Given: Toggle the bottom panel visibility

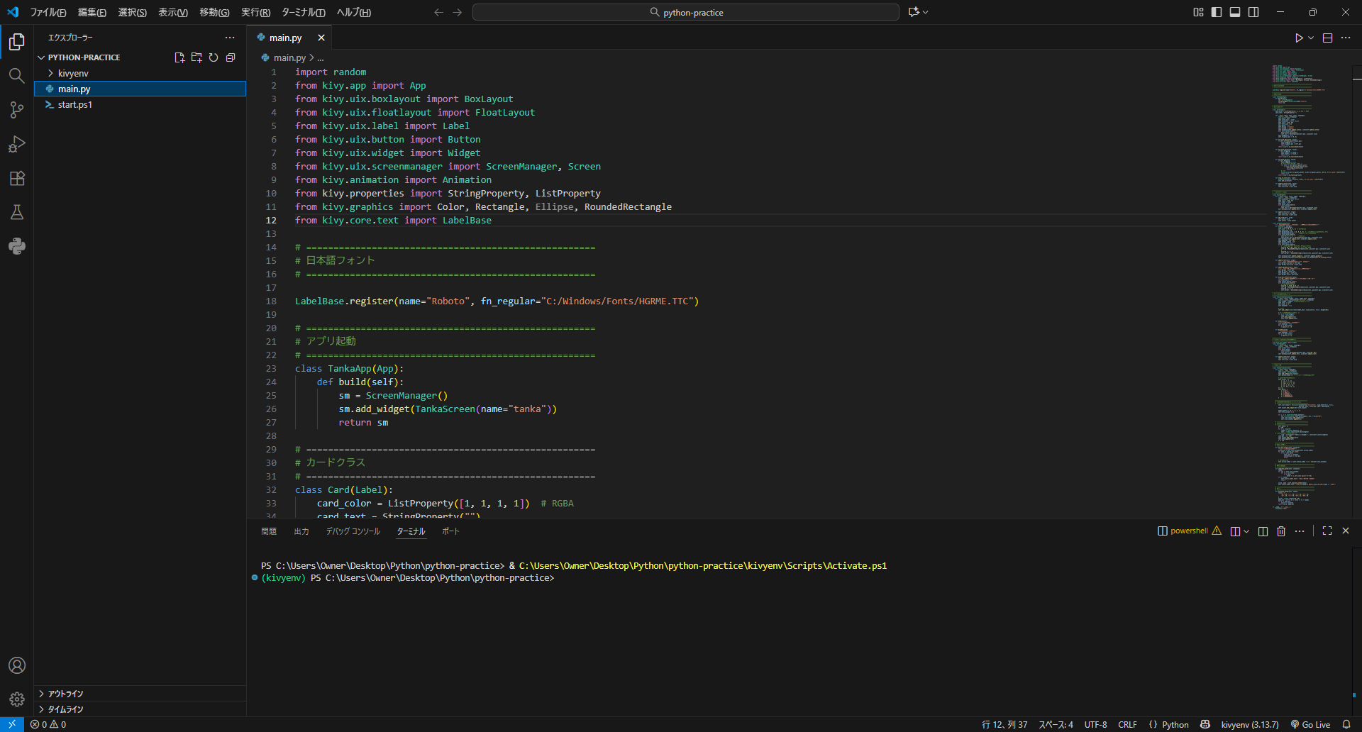Looking at the screenshot, I should (1235, 12).
